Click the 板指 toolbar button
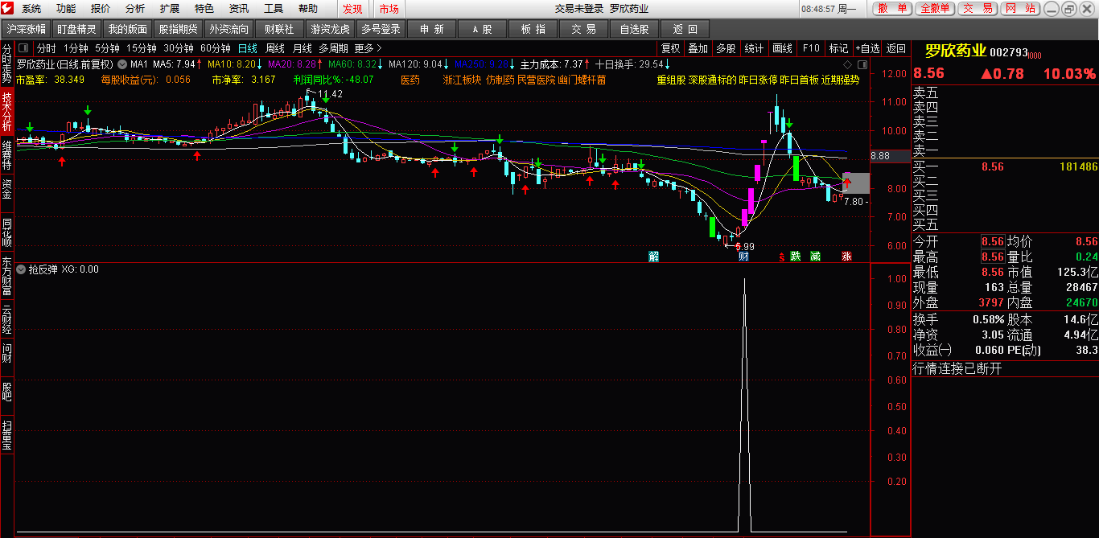The width and height of the screenshot is (1099, 538). tap(533, 29)
